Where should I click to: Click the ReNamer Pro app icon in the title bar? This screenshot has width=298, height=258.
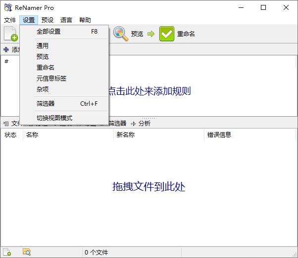(x=8, y=7)
